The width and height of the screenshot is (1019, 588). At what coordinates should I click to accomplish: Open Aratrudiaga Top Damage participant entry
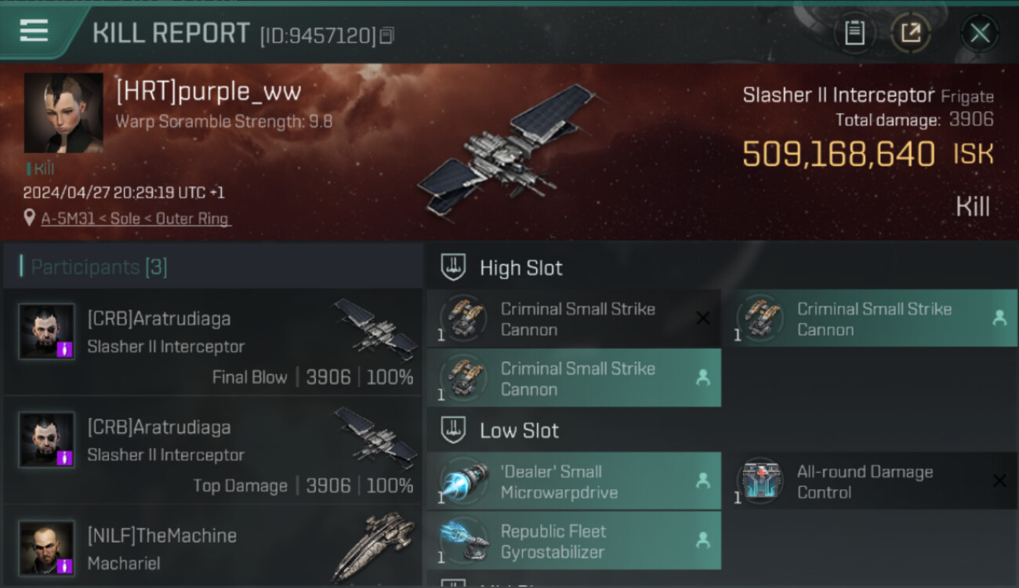tap(213, 451)
